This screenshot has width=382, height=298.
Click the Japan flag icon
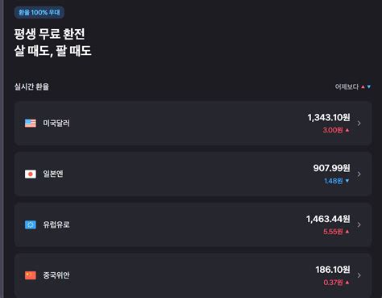click(x=31, y=174)
